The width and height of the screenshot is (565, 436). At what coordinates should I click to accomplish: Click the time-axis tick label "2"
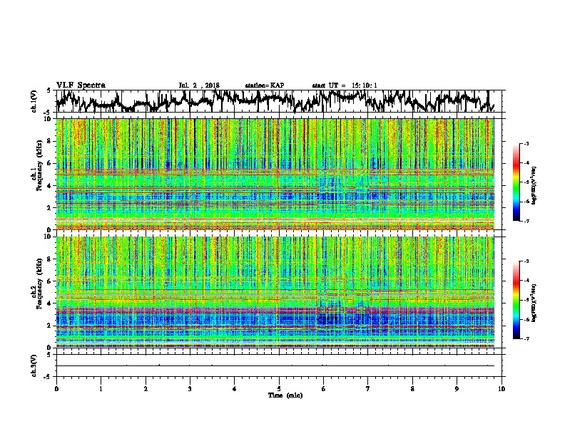pyautogui.click(x=146, y=389)
